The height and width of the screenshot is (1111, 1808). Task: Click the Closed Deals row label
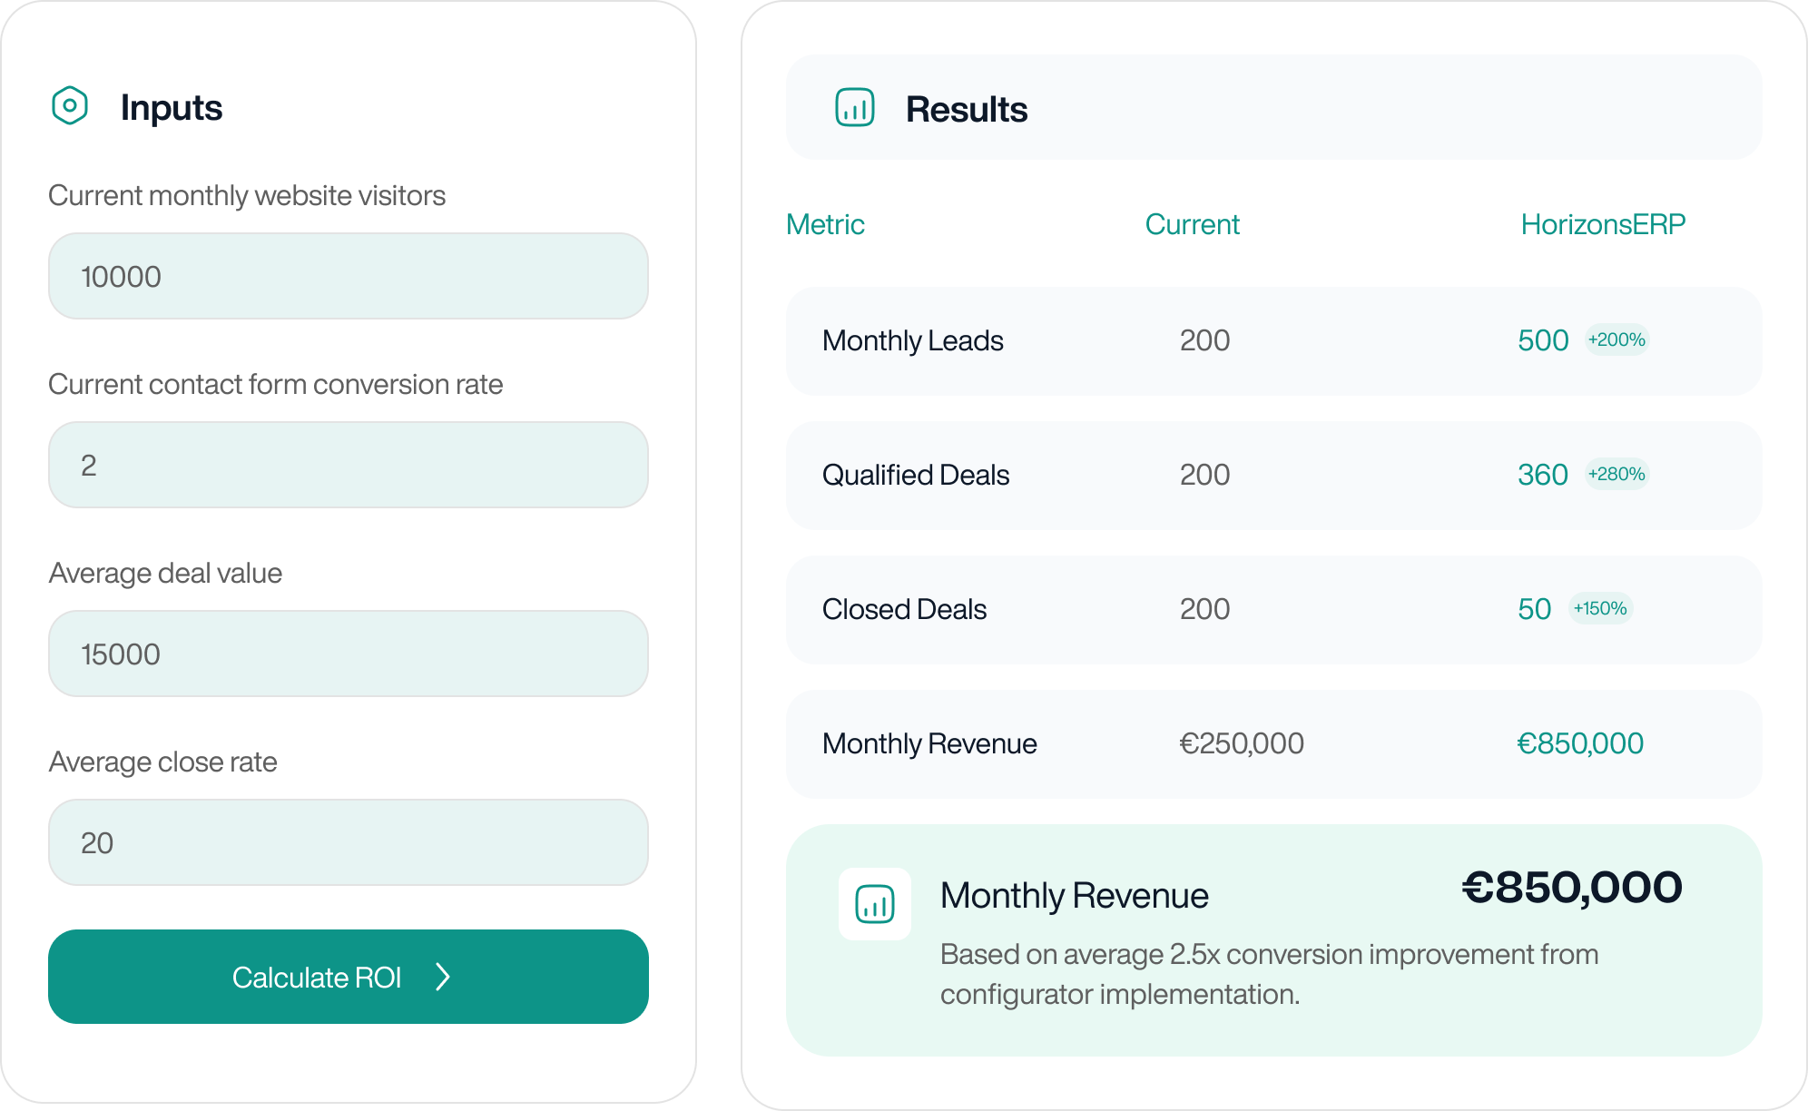[904, 609]
